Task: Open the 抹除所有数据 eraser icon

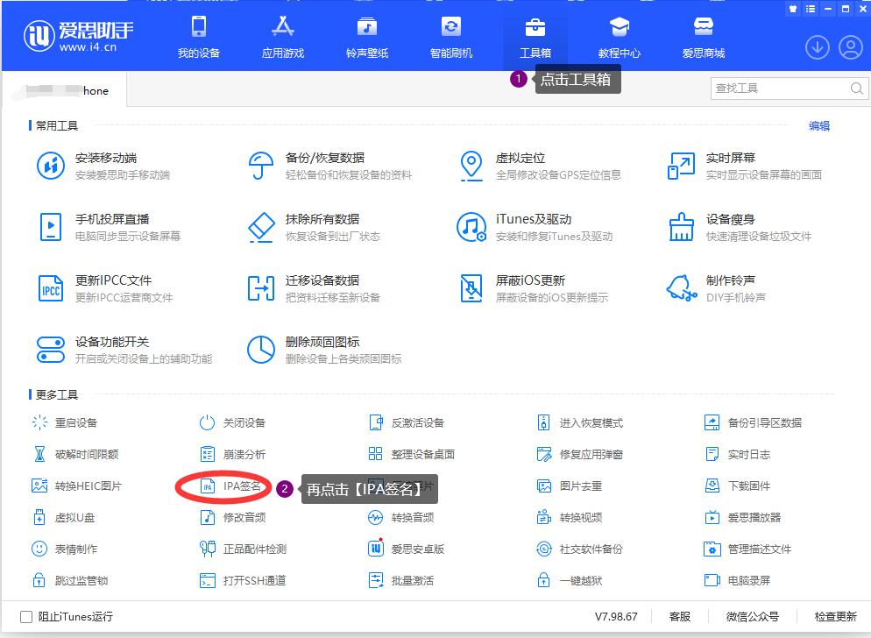Action: point(260,227)
